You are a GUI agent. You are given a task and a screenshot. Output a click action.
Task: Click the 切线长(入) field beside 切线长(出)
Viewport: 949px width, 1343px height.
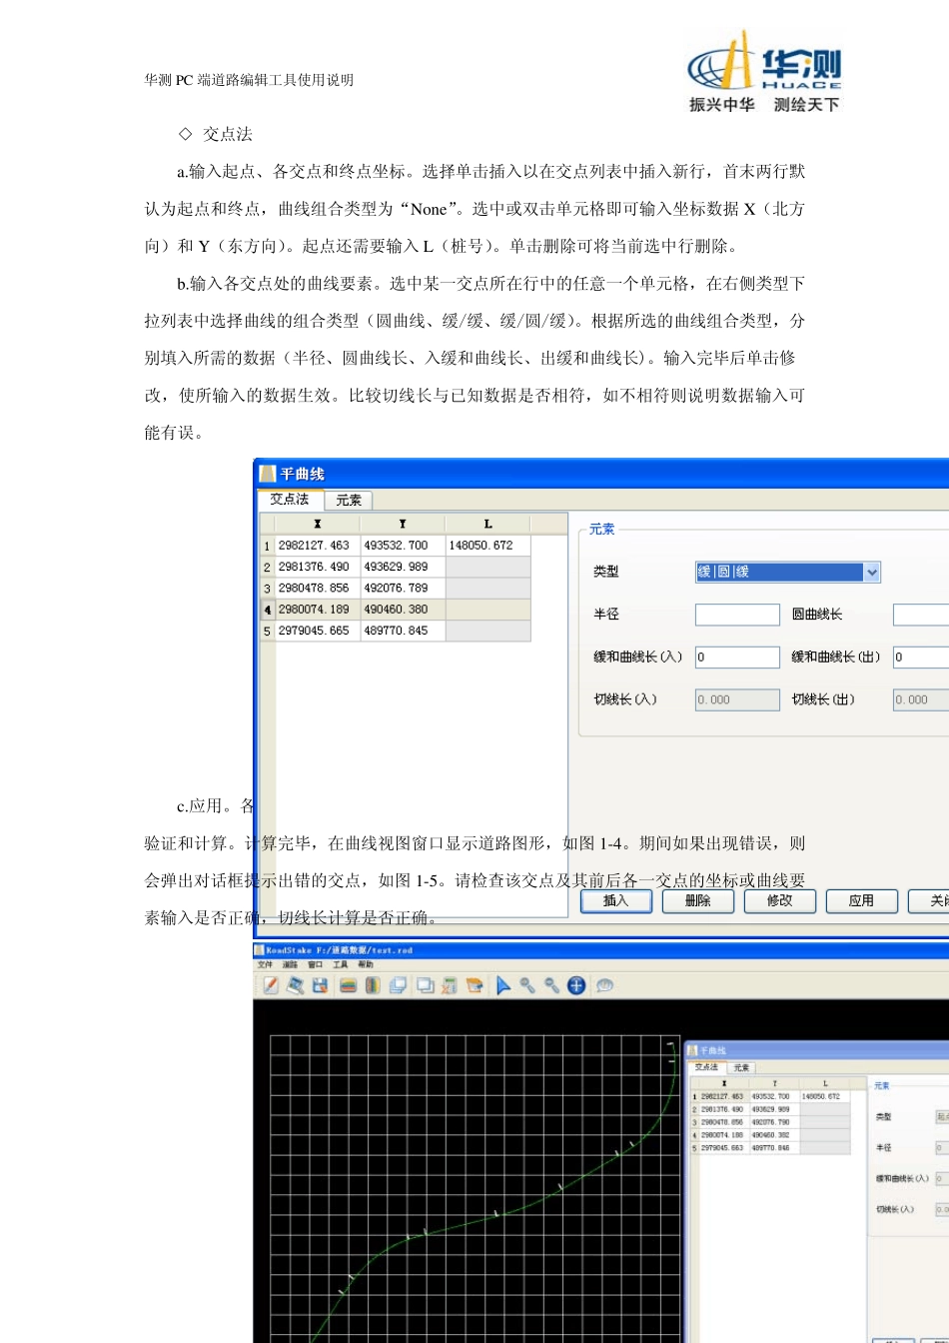[x=737, y=699]
